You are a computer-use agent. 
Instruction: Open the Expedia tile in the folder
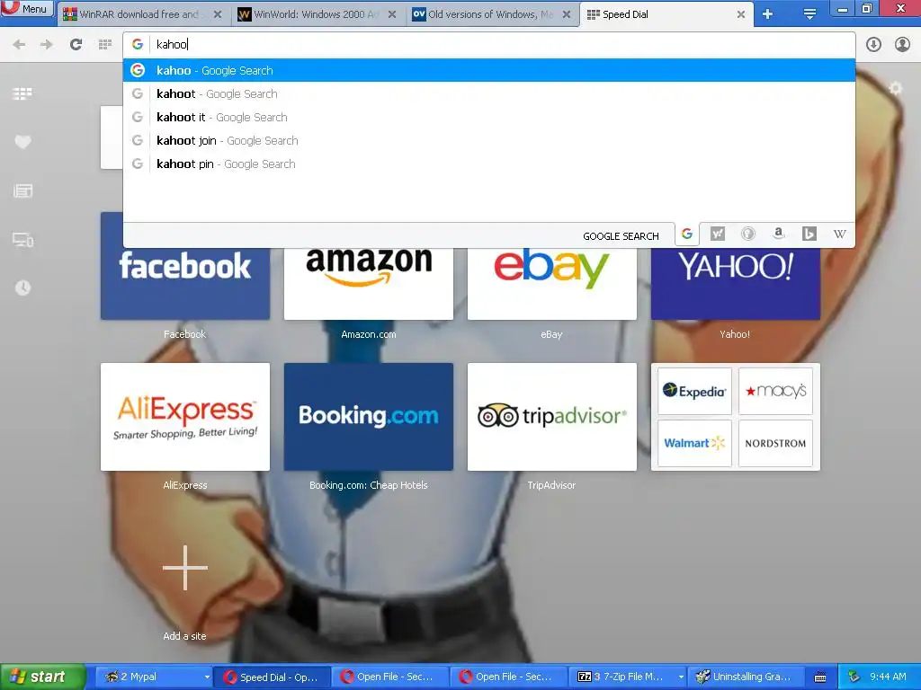point(694,392)
